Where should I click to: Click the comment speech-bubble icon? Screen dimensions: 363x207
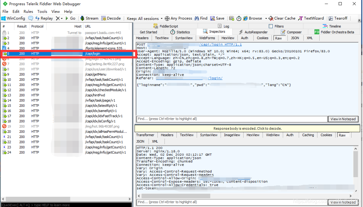pos(31,18)
